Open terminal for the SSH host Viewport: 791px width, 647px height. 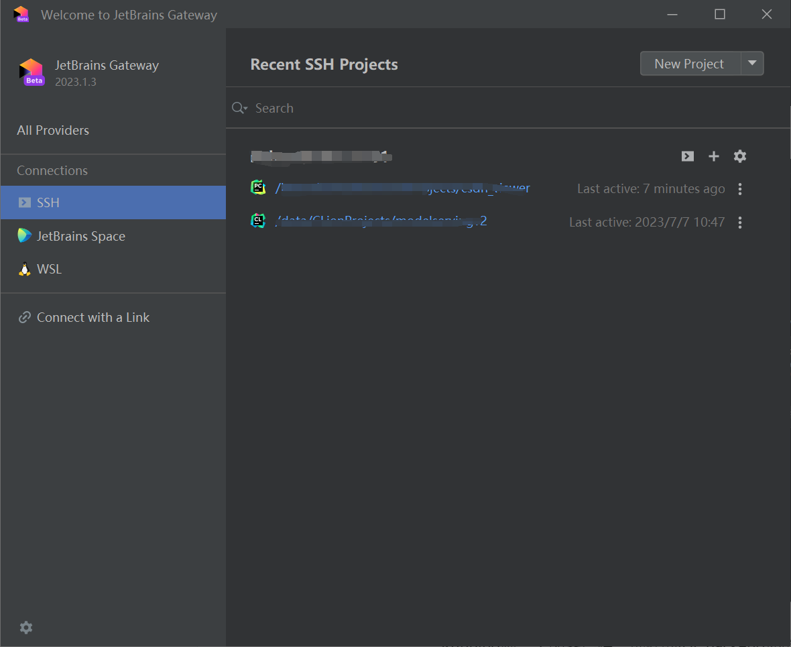pos(687,156)
